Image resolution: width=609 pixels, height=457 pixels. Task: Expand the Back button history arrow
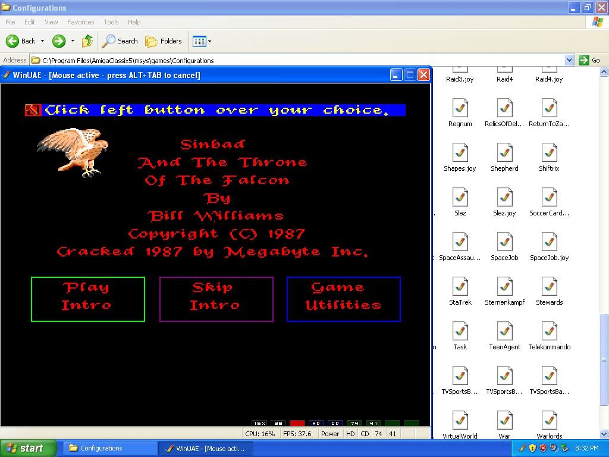42,41
